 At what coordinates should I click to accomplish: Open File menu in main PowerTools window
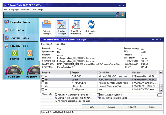click(6, 10)
